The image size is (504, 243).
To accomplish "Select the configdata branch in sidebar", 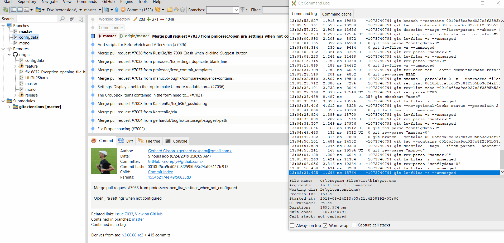I will [x=29, y=37].
